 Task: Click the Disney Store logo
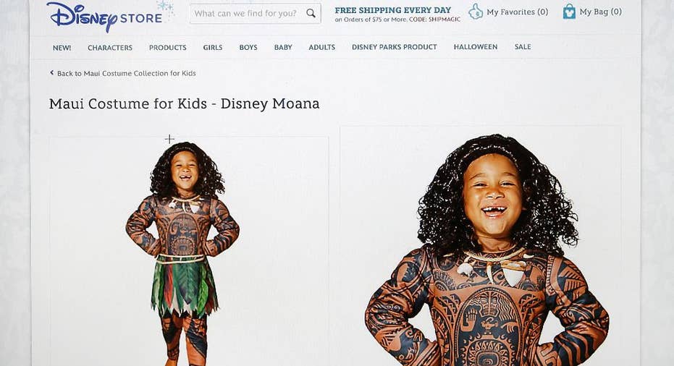tap(106, 17)
